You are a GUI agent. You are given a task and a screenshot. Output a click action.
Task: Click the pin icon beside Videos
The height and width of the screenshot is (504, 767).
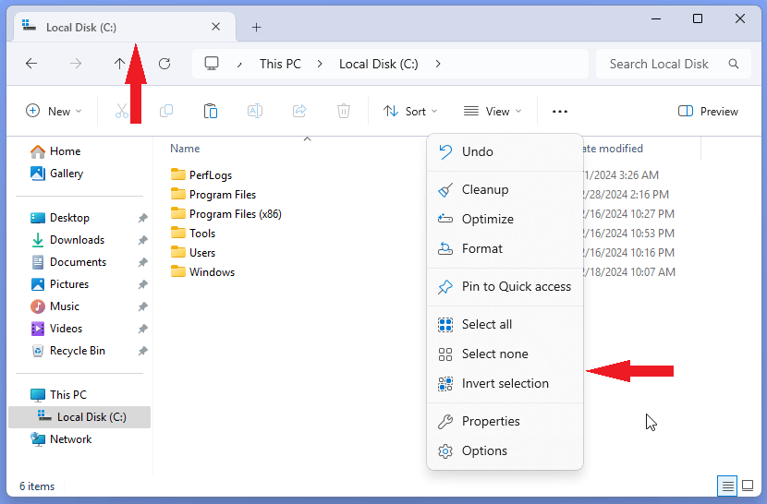pos(142,329)
